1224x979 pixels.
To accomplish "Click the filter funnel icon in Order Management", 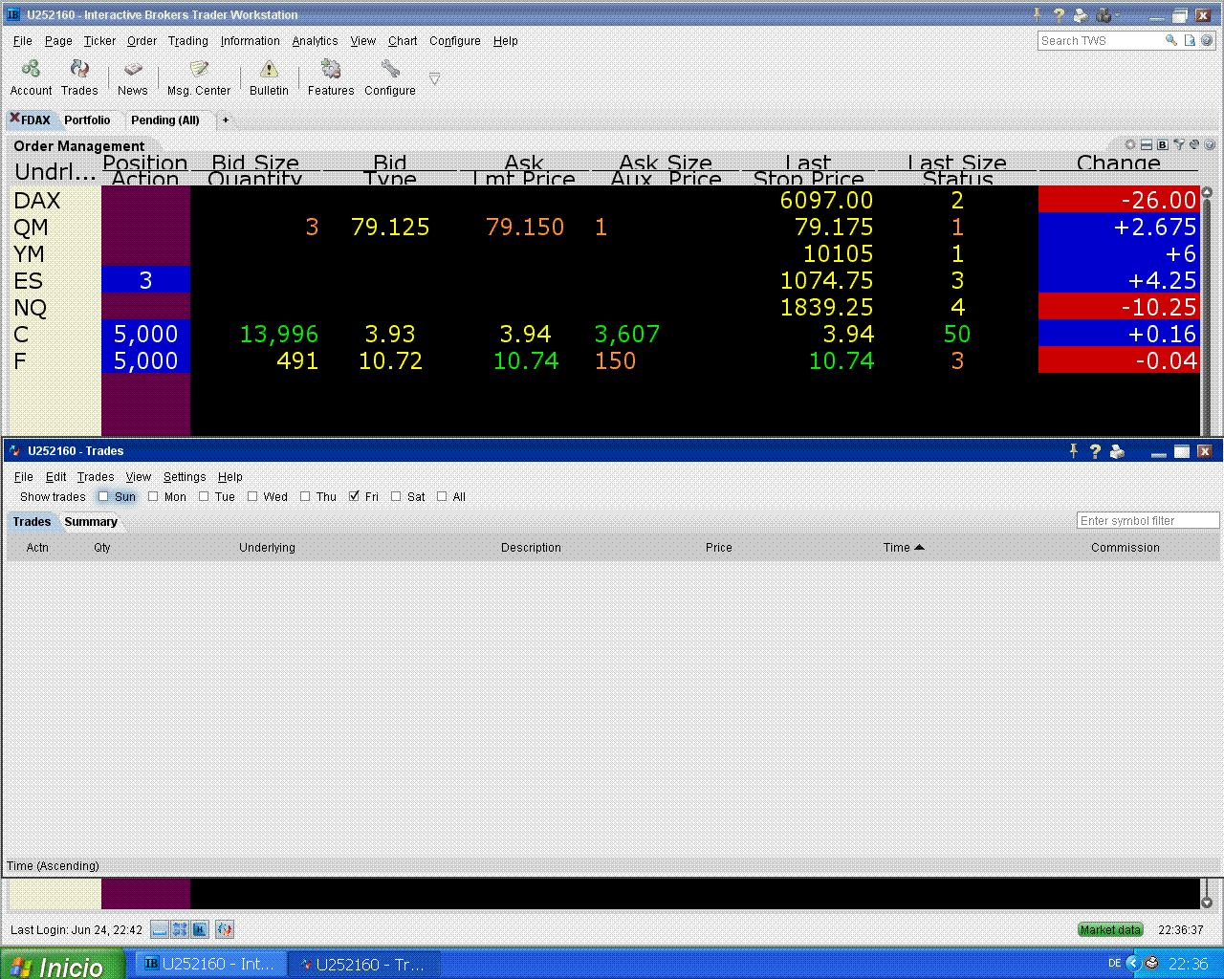I will point(1179,145).
